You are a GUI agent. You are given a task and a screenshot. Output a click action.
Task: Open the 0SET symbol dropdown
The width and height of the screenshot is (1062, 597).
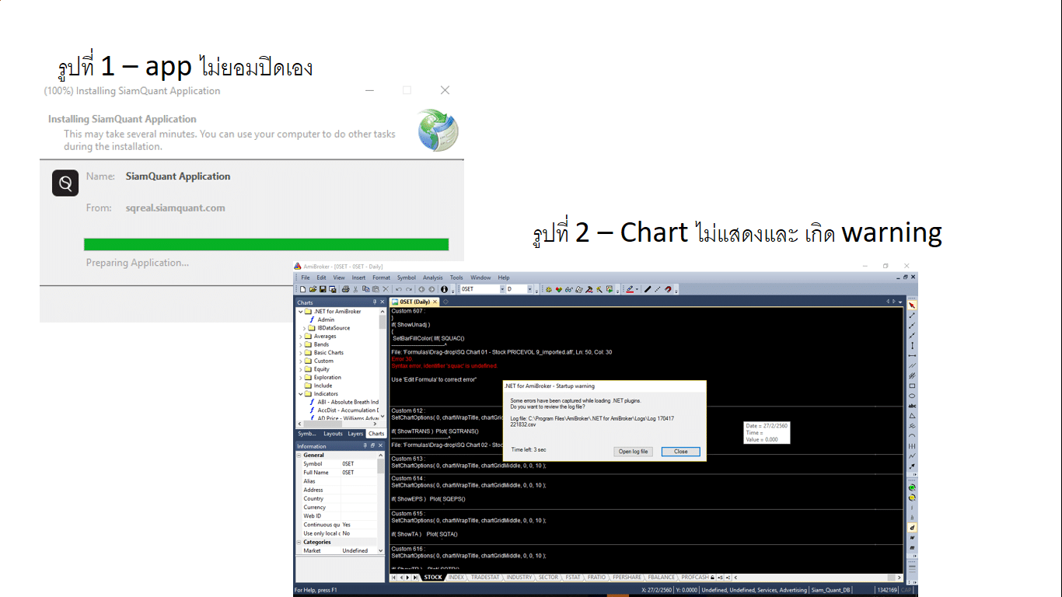[501, 289]
